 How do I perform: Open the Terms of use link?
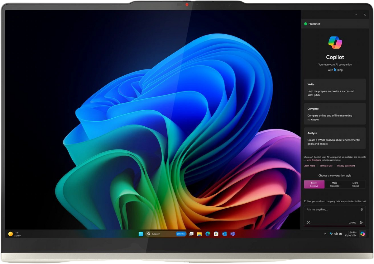pyautogui.click(x=326, y=166)
